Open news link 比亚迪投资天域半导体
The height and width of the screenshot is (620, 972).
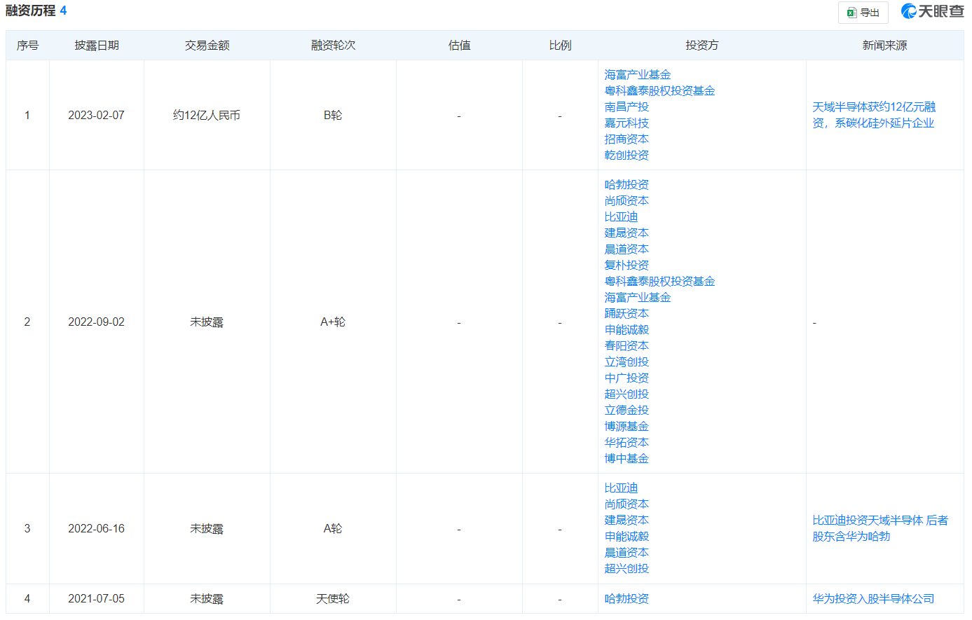(880, 528)
